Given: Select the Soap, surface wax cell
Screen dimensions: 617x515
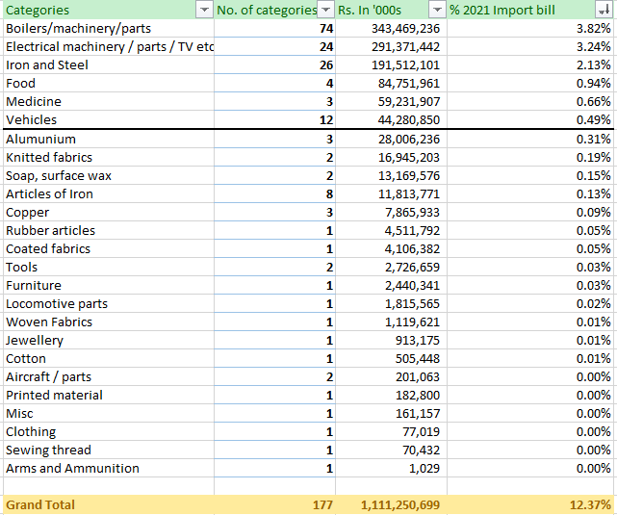Looking at the screenshot, I should [109, 175].
